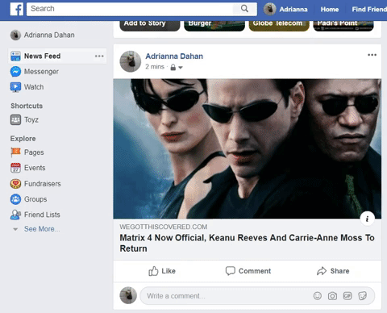Open the Toyz shortcut
Screen dimensions: 387x313
(x=31, y=119)
